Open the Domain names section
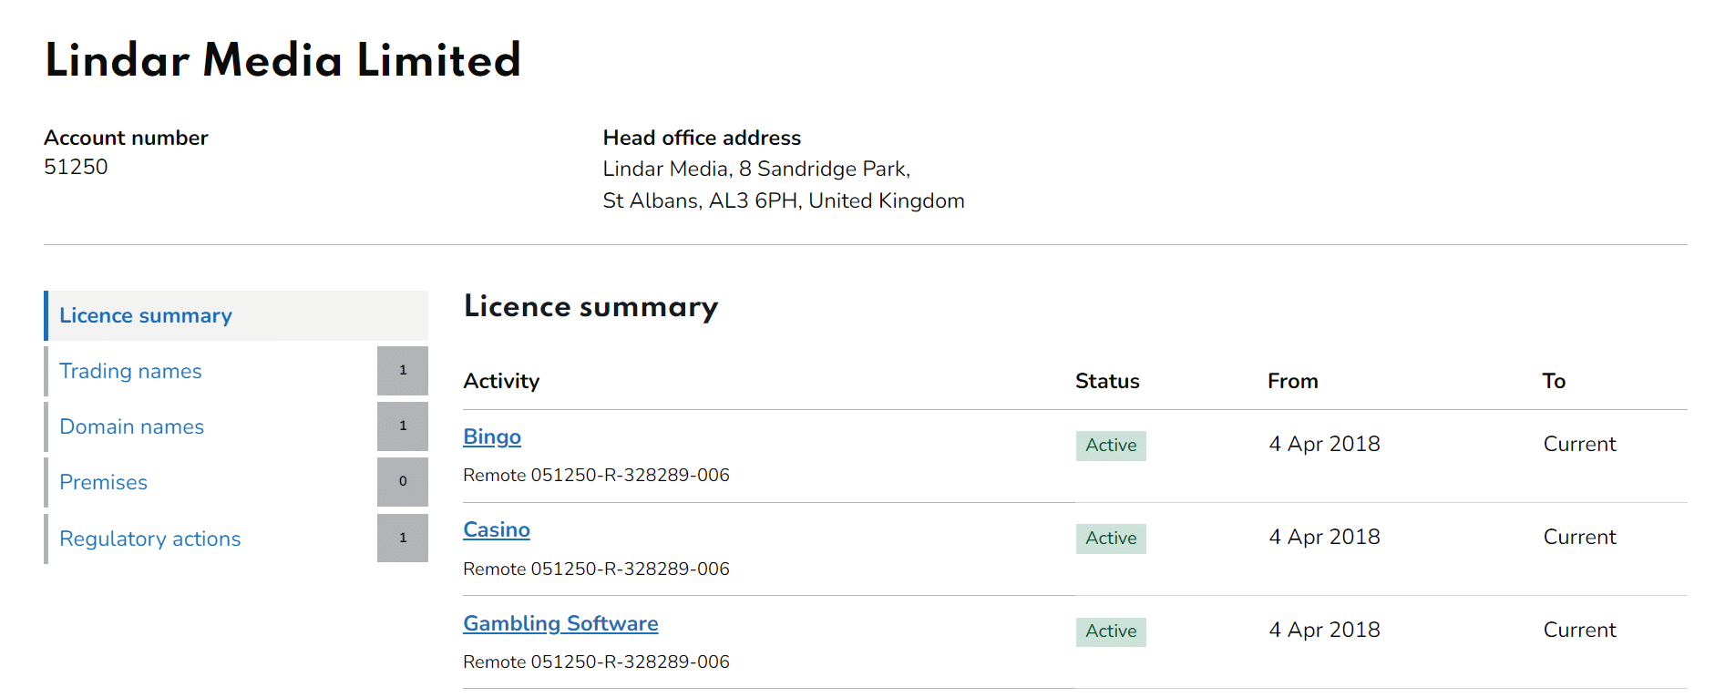Screen dimensions: 1725x698 (131, 426)
